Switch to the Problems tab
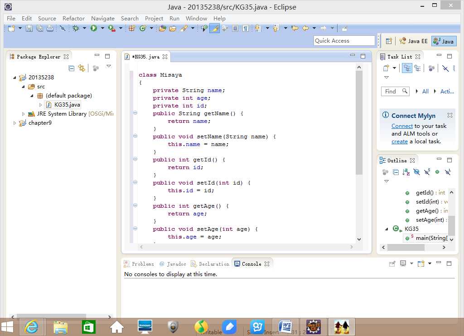 tap(139, 264)
